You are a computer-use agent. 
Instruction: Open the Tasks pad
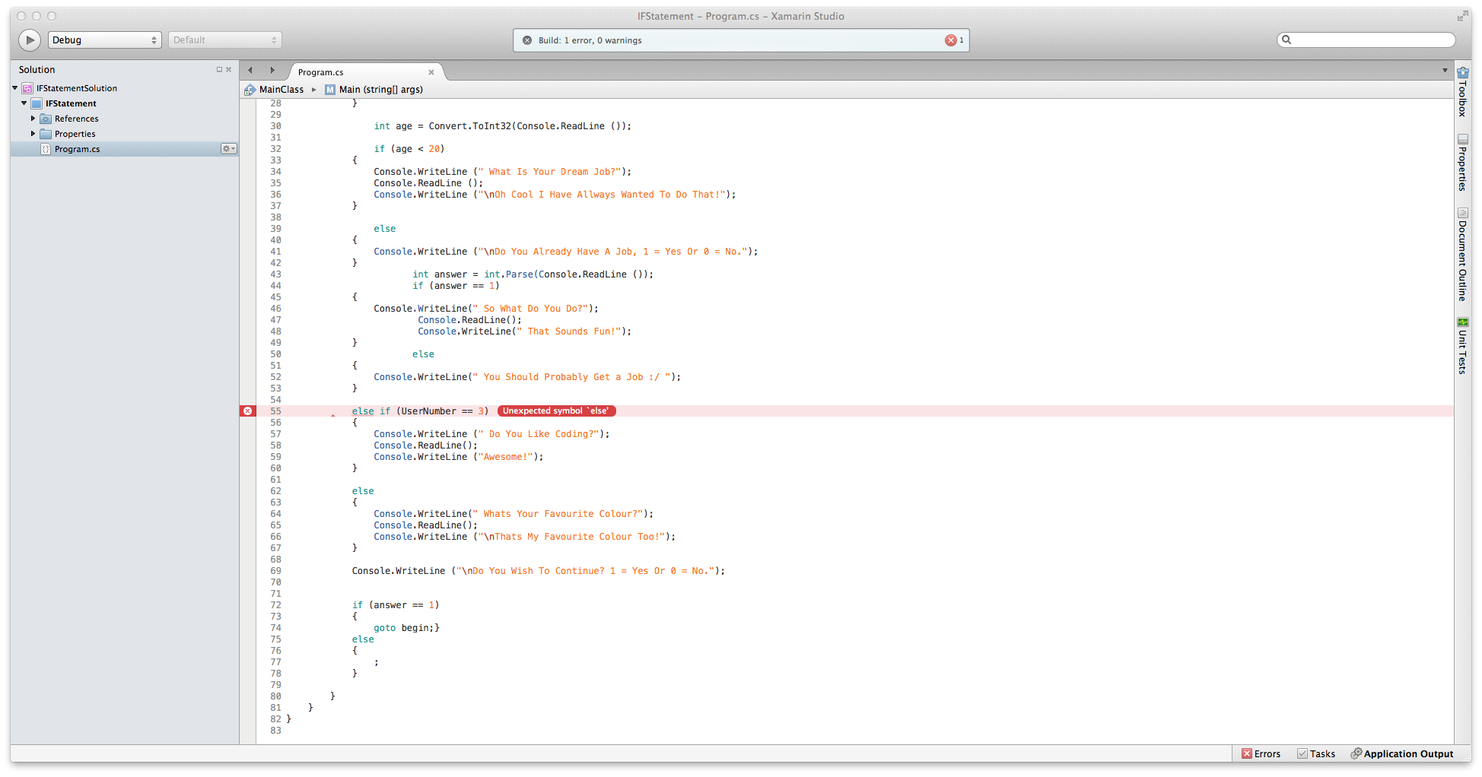point(1316,754)
